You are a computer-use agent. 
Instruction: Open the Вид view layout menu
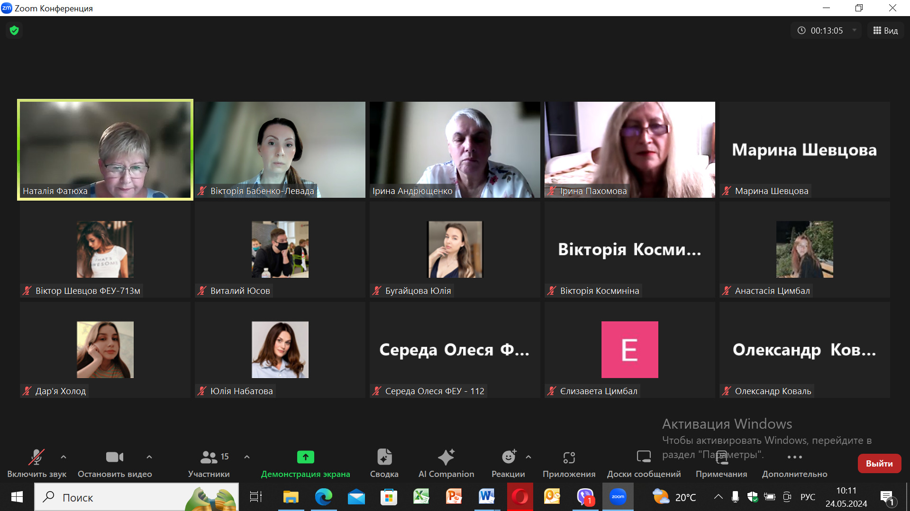(x=885, y=30)
